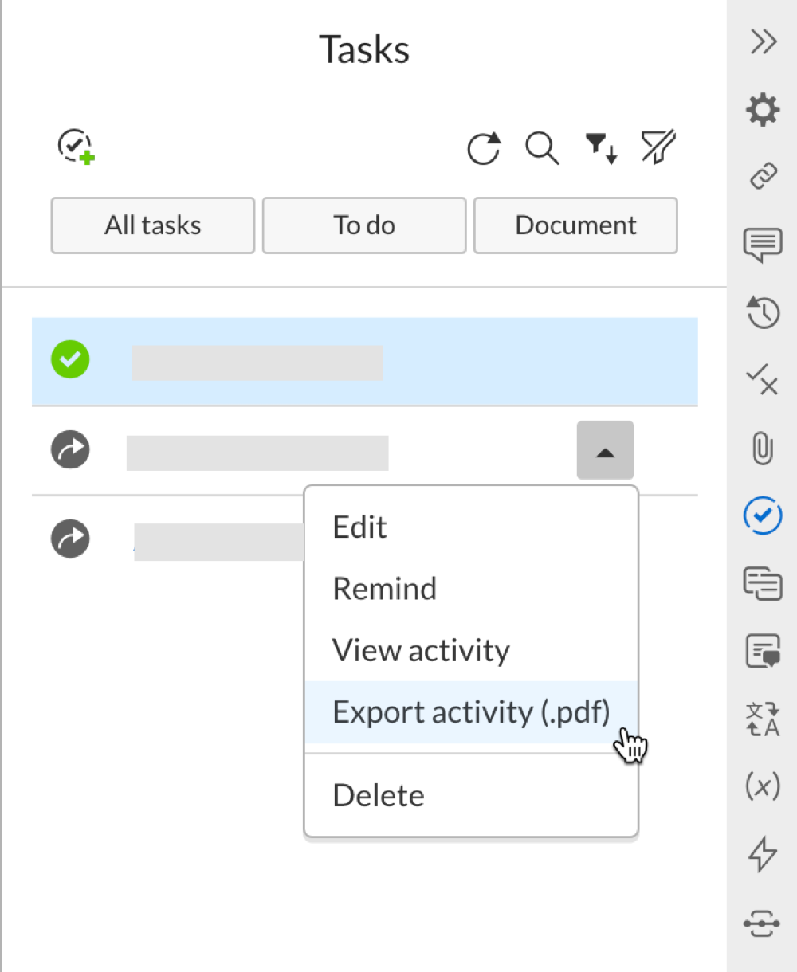Viewport: 797px width, 972px height.
Task: Open the settings gear in the sidebar
Action: pyautogui.click(x=763, y=109)
